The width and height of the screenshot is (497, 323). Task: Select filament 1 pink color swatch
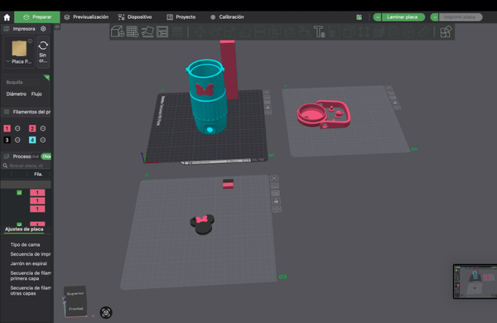(x=7, y=128)
